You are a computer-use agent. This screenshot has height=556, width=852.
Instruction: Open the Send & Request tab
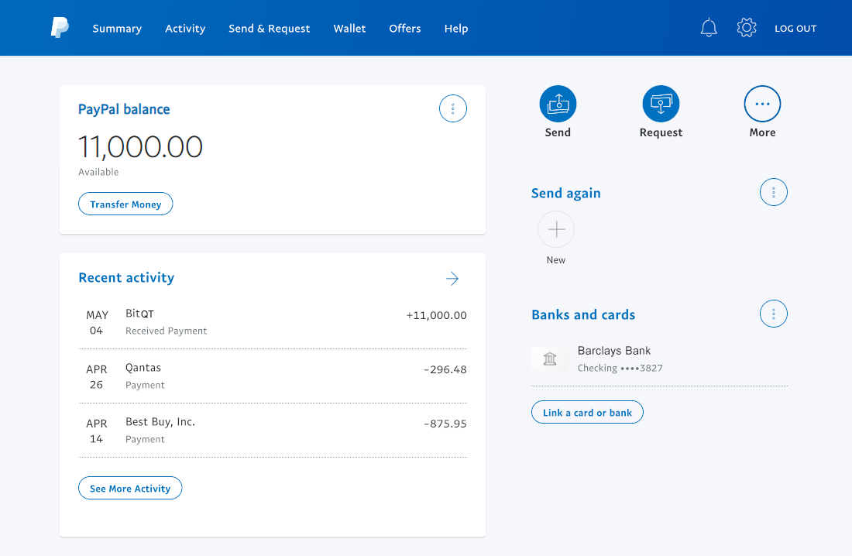coord(269,29)
